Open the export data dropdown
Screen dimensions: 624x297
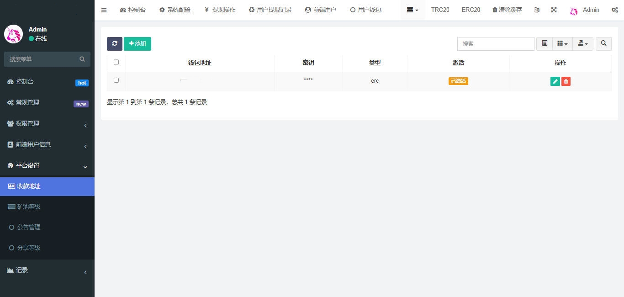coord(582,43)
